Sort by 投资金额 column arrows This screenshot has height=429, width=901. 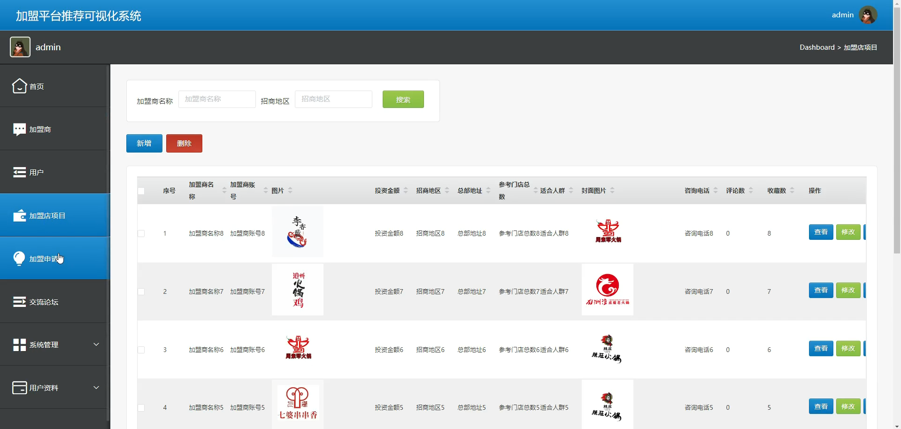(x=406, y=191)
